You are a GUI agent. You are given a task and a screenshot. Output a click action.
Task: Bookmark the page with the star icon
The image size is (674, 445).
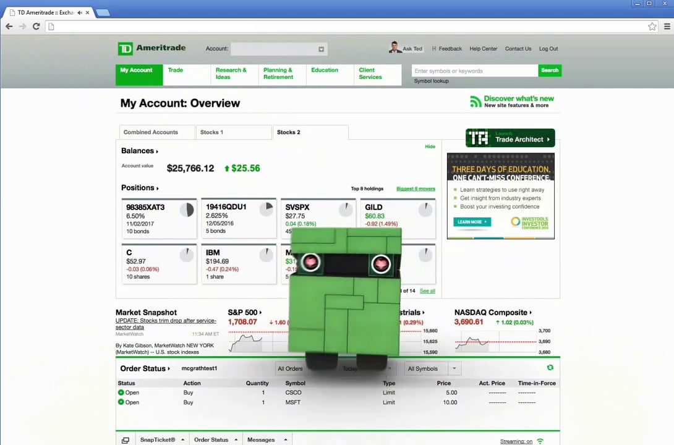click(x=652, y=27)
